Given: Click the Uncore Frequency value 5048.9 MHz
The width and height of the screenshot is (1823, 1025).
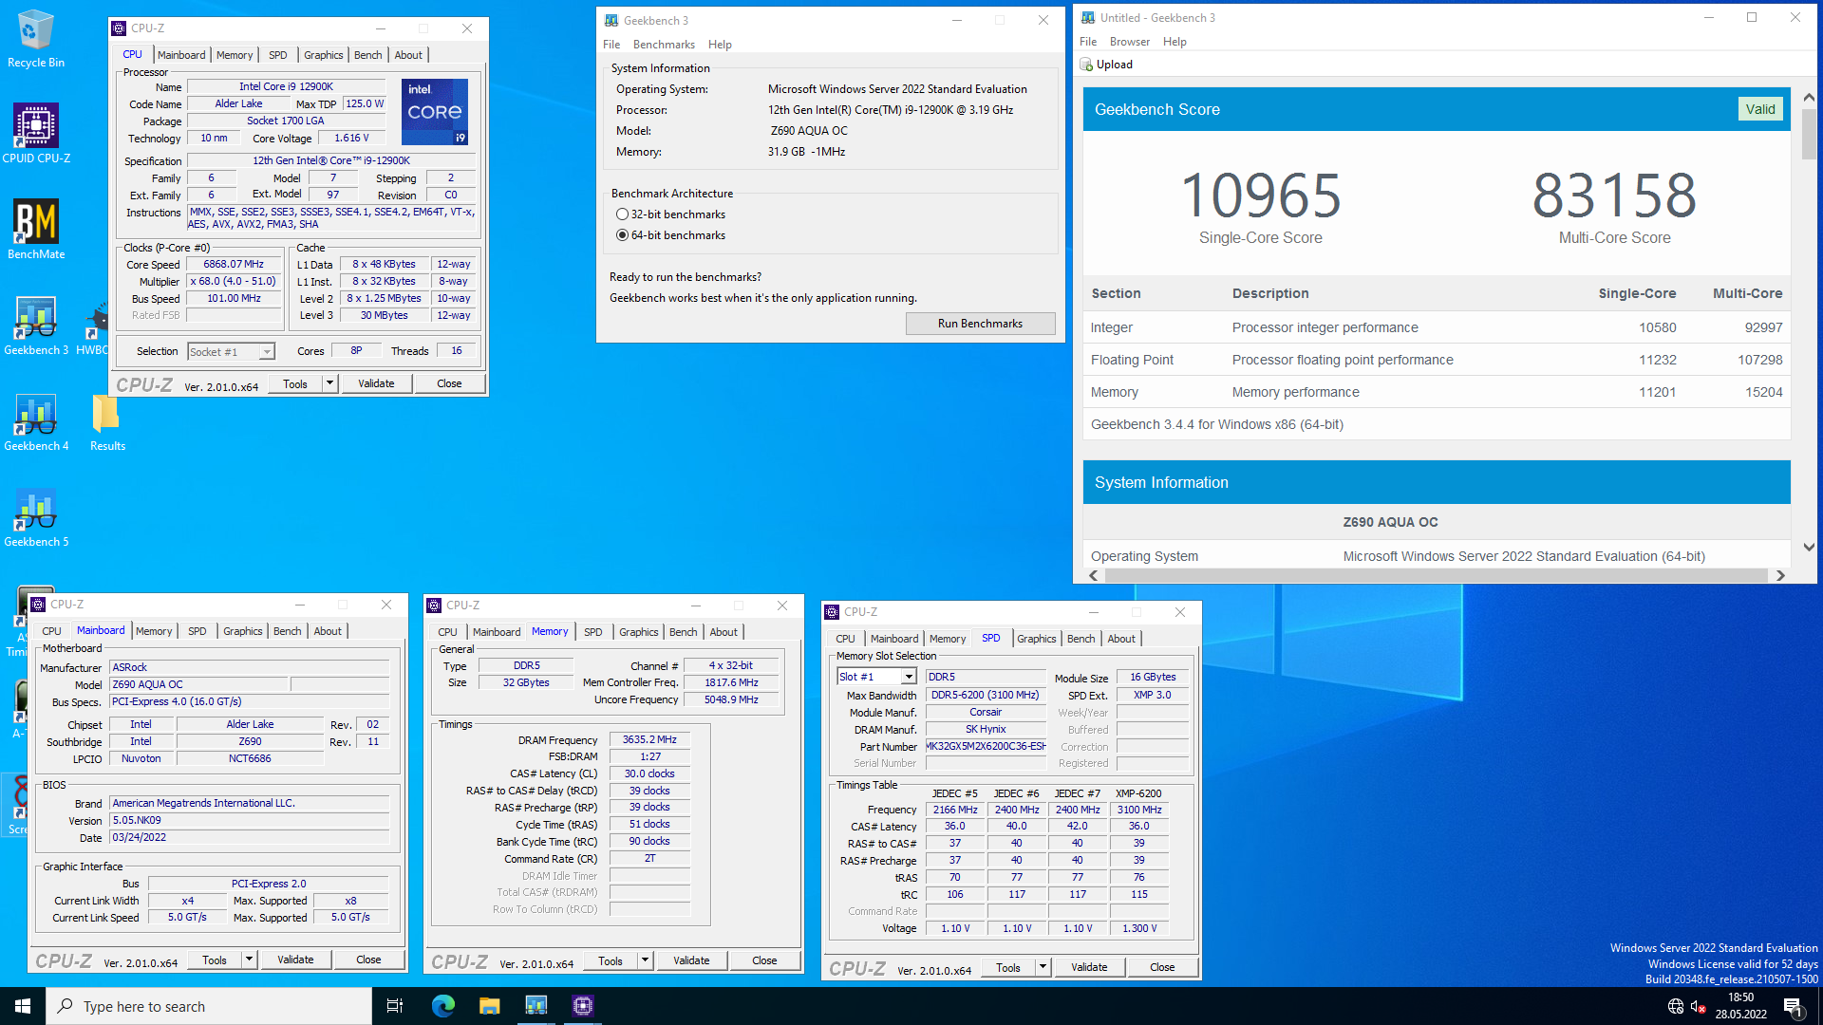Looking at the screenshot, I should pos(731,700).
